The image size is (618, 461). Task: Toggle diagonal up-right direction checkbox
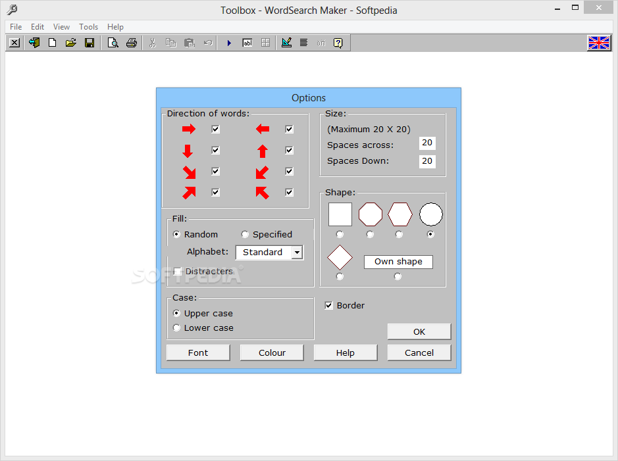click(215, 192)
